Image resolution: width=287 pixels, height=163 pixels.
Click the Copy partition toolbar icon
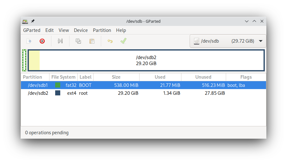[78, 41]
